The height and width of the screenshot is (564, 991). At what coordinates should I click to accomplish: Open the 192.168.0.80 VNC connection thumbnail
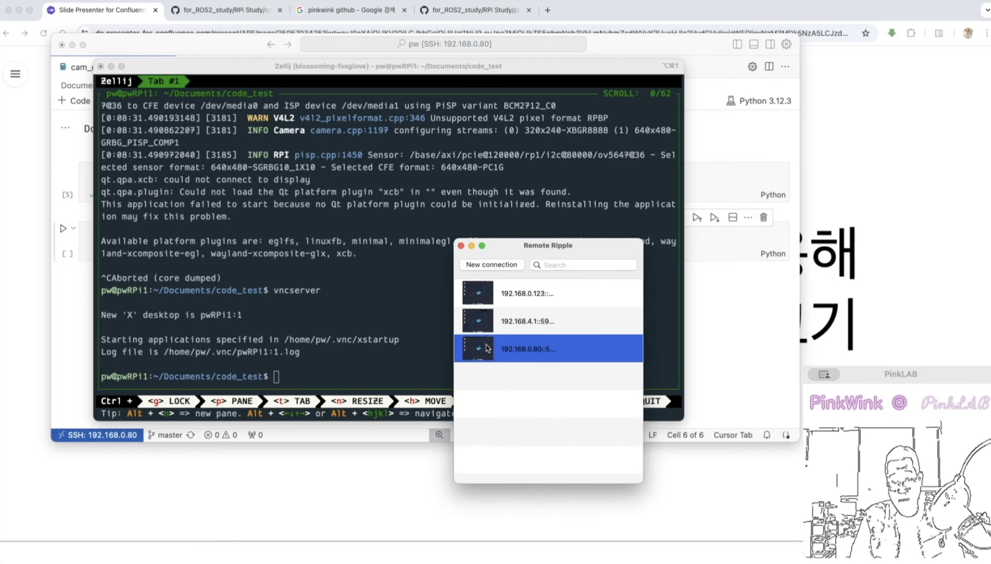tap(477, 348)
